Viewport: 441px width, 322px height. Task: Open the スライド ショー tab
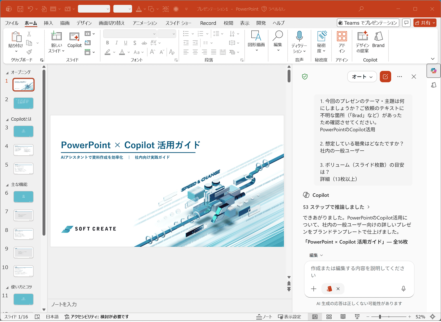pos(178,23)
